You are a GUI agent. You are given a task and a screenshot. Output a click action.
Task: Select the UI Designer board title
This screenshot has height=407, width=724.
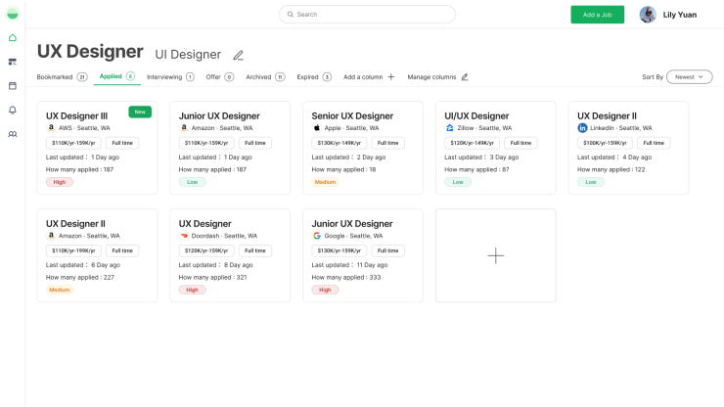click(x=188, y=55)
